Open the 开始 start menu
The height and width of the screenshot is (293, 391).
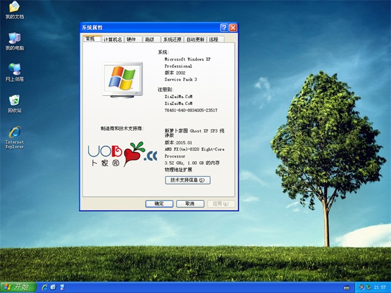click(x=17, y=287)
